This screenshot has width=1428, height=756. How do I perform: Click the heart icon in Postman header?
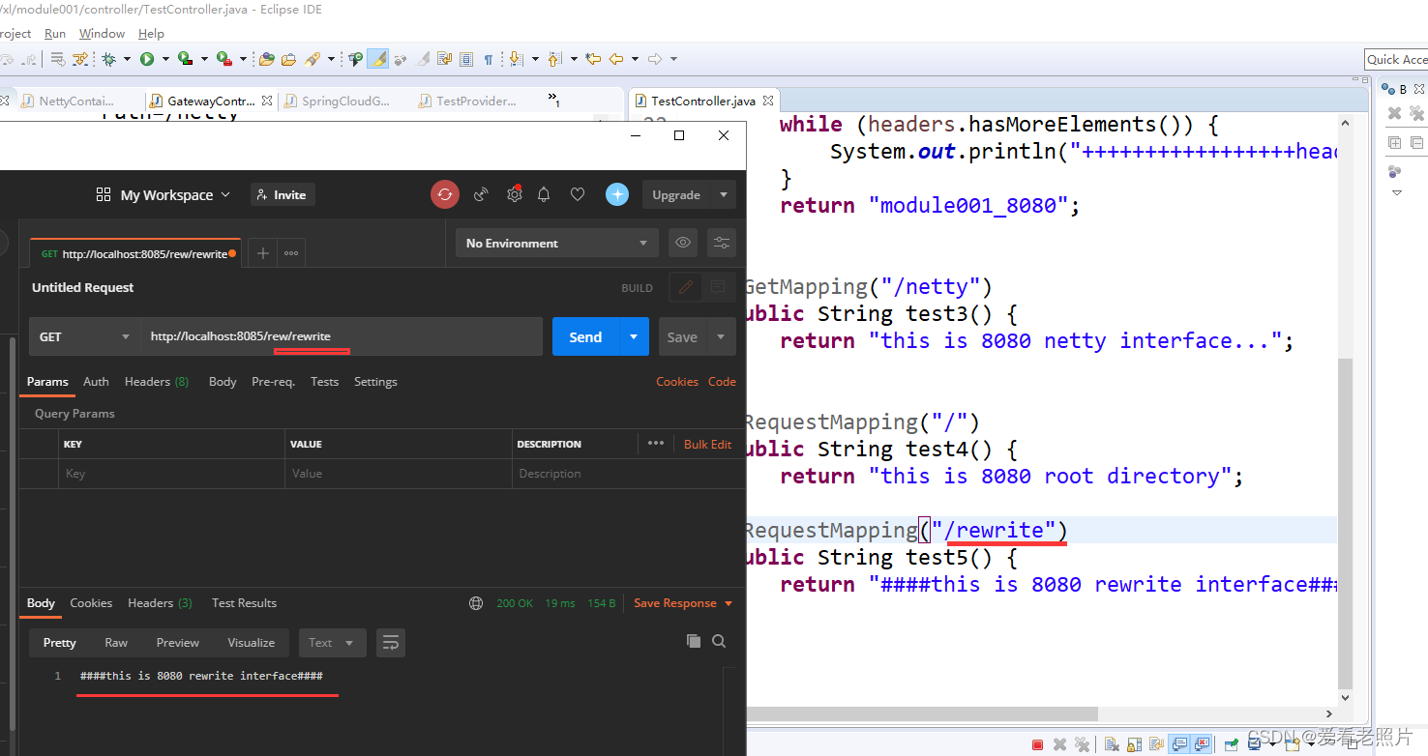coord(578,194)
